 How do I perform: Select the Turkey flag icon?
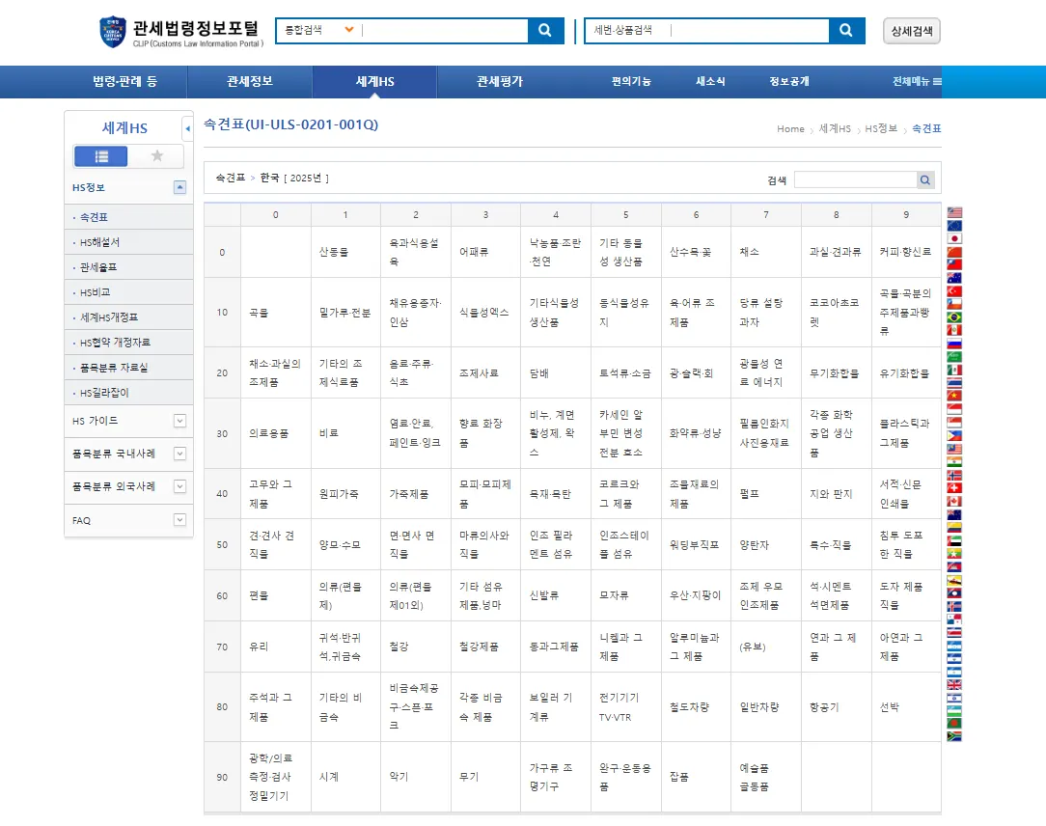(x=954, y=290)
